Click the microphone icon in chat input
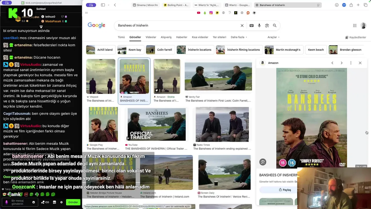The image size is (371, 209). pyautogui.click(x=6, y=202)
